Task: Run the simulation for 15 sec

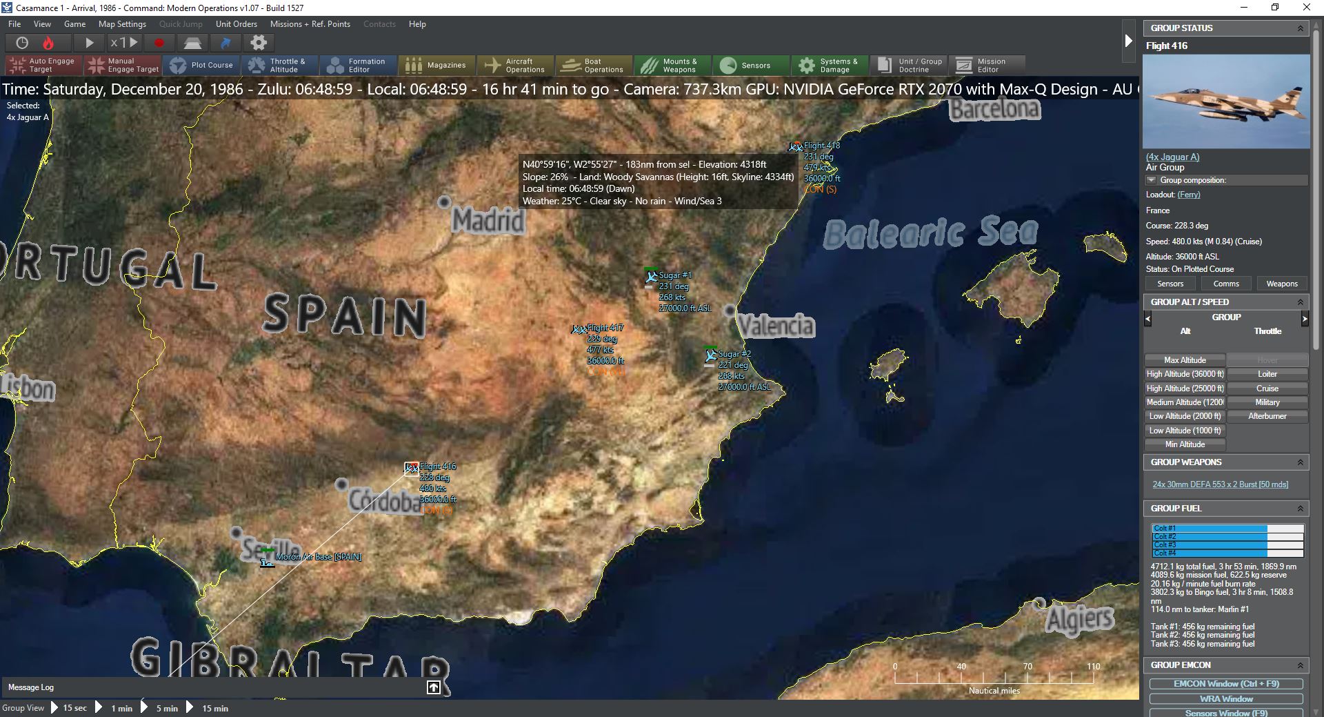Action: pos(70,708)
